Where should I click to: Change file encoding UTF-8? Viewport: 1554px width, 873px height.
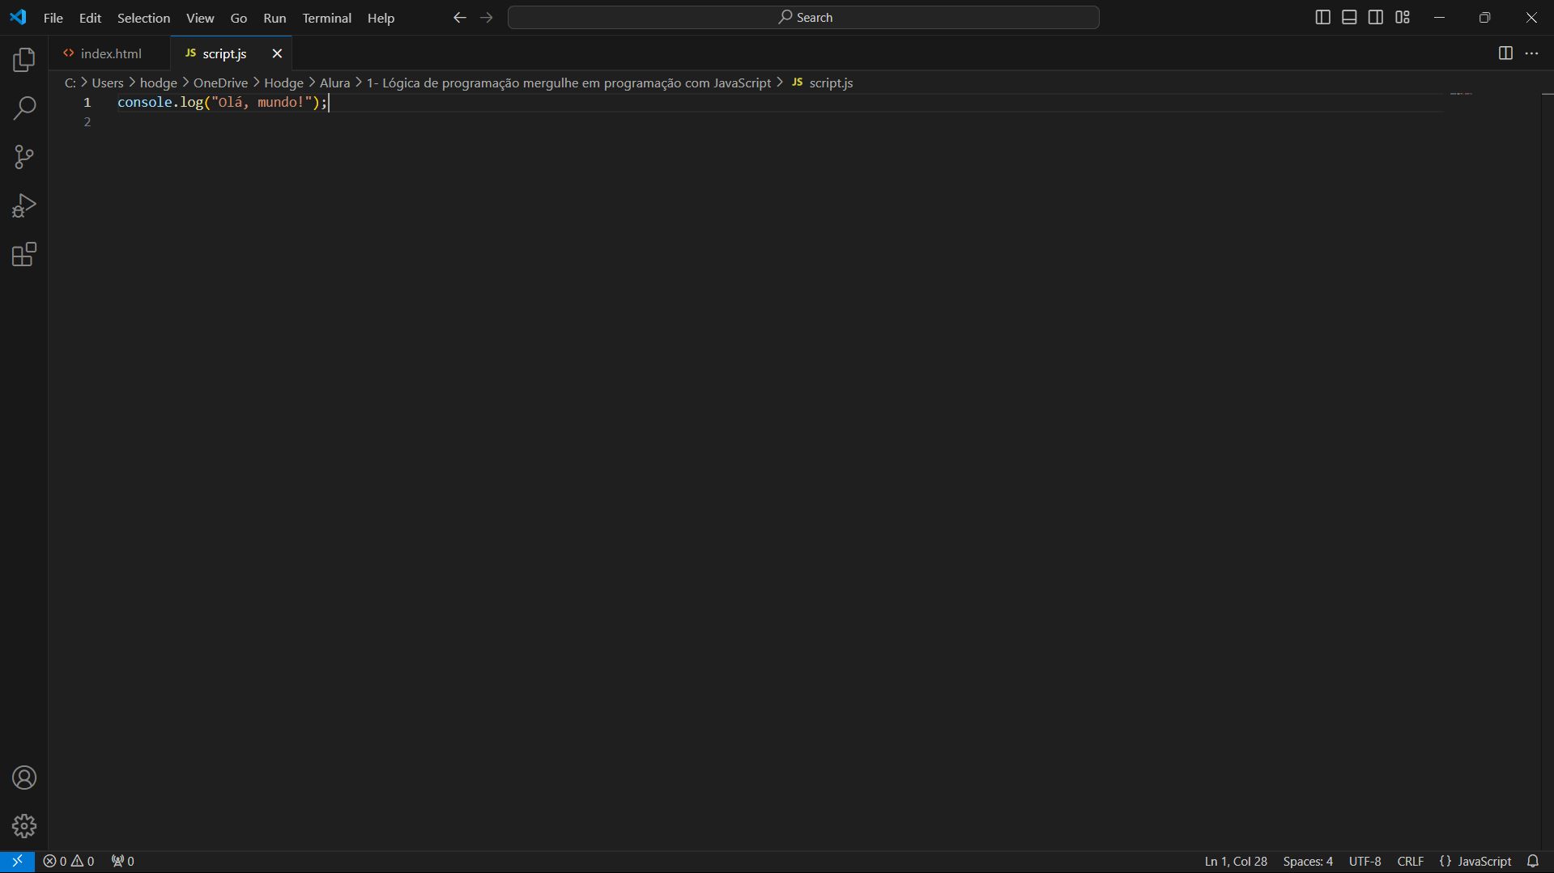[x=1365, y=861]
